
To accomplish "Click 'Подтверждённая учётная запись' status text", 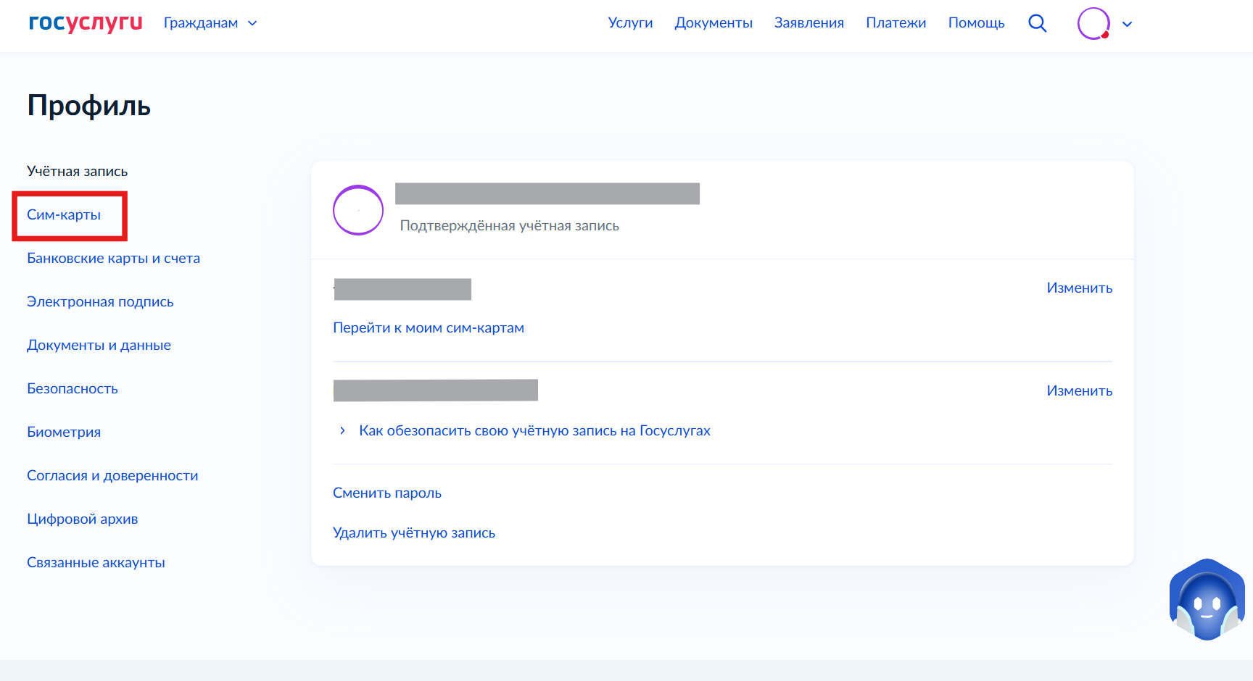I will pos(509,226).
